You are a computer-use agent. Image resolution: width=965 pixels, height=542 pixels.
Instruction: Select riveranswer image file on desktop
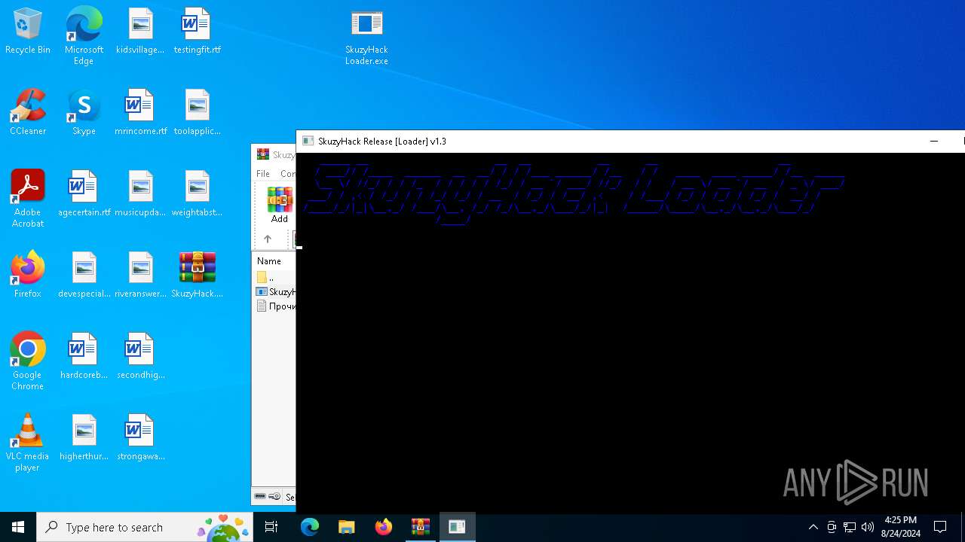coord(140,276)
